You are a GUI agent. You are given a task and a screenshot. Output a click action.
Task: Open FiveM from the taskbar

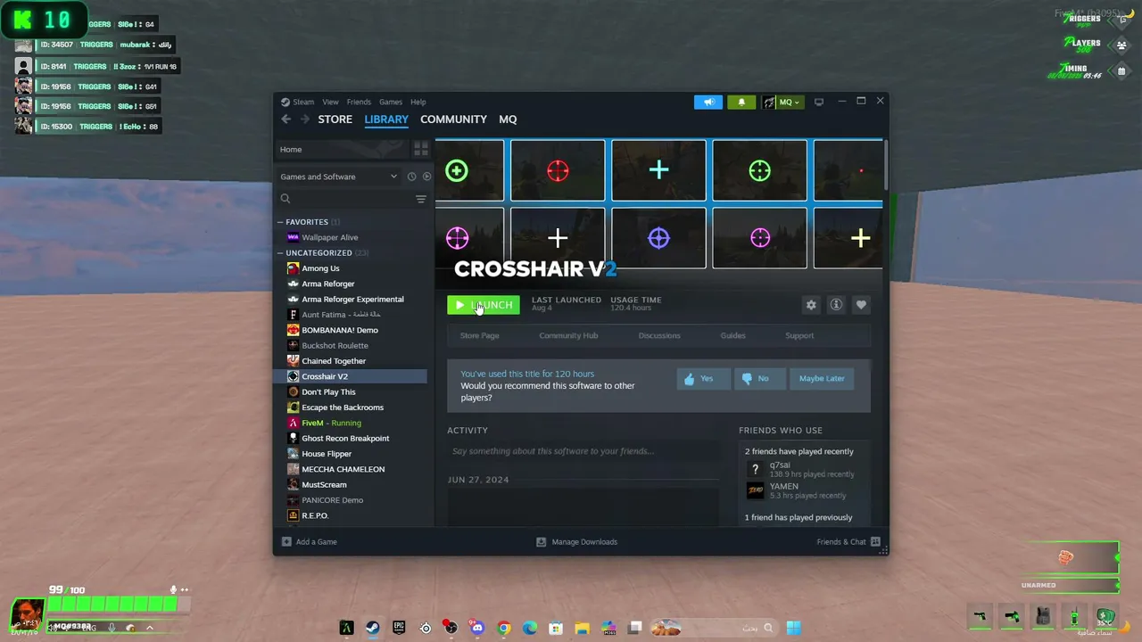(x=346, y=628)
